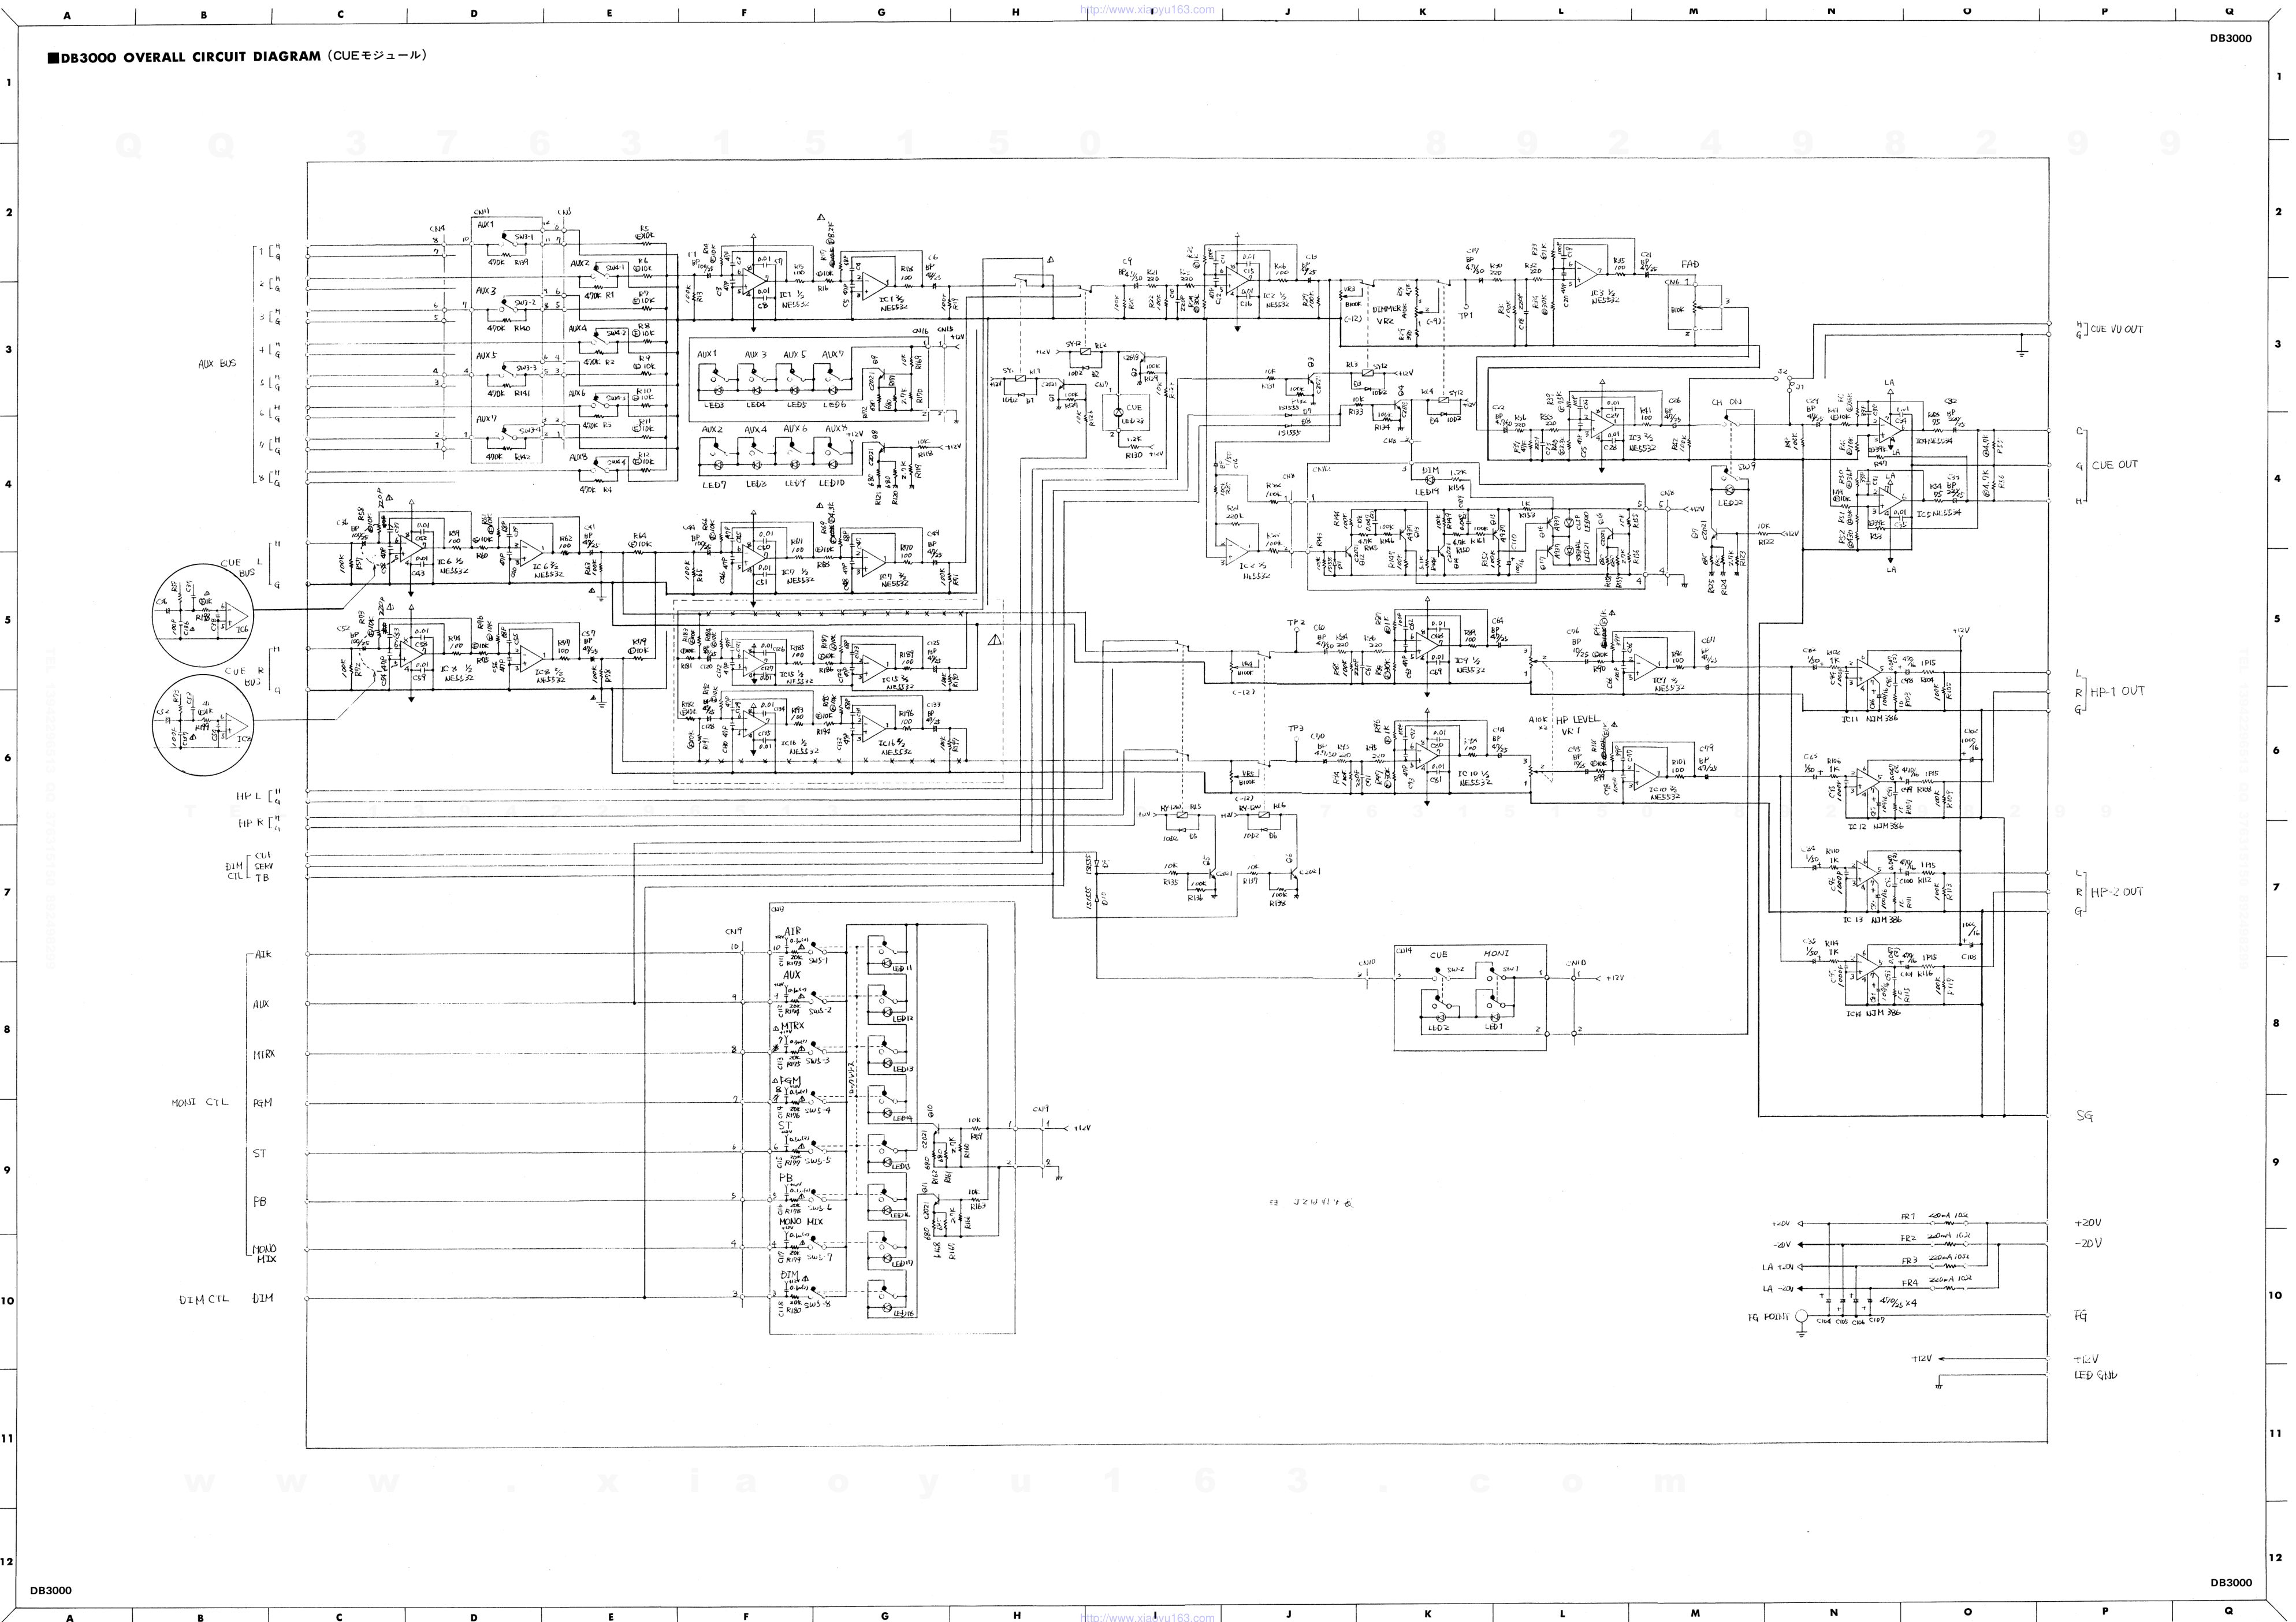
Task: Select the HP-1 OUT output label
Action: pyautogui.click(x=2118, y=691)
